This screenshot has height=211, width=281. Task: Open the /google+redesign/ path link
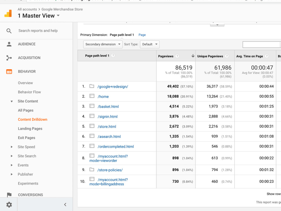click(x=113, y=87)
